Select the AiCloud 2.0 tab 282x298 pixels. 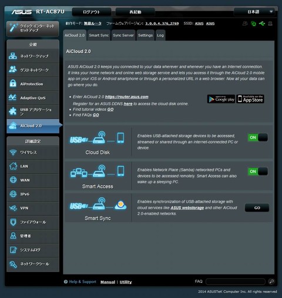click(x=75, y=35)
